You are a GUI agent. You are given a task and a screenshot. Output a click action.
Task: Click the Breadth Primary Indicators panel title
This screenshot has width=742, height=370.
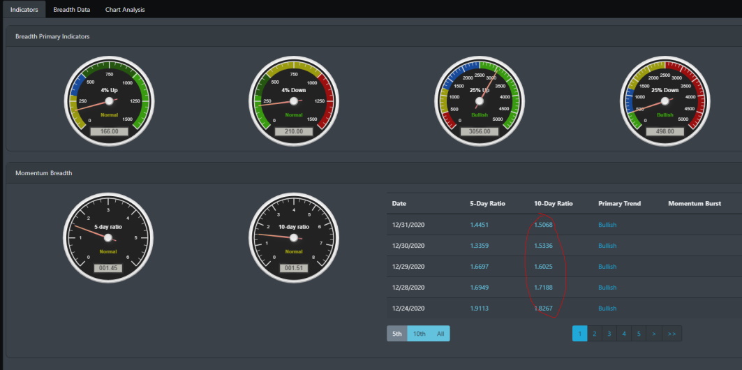tap(52, 36)
